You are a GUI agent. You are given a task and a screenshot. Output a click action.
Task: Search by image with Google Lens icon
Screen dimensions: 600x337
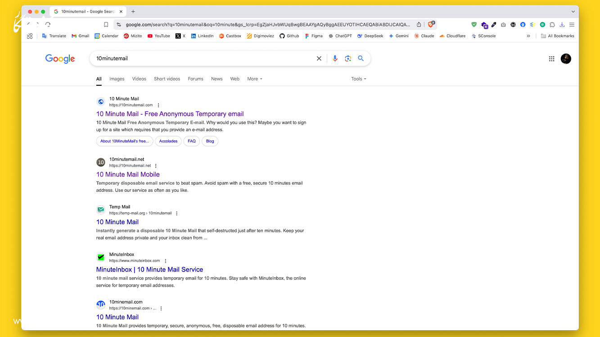point(348,58)
